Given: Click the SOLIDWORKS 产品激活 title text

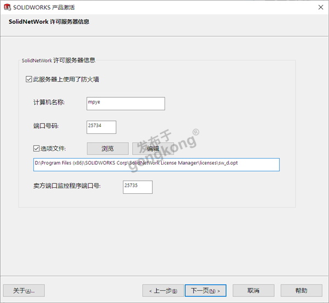Looking at the screenshot, I should pyautogui.click(x=44, y=7).
